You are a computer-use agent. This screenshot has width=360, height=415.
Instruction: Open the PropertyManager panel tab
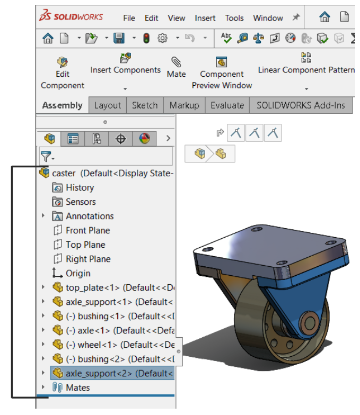(73, 139)
